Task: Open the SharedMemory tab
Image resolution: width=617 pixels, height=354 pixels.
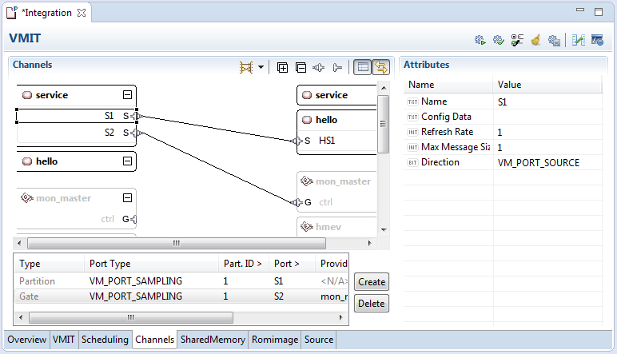Action: [x=213, y=340]
